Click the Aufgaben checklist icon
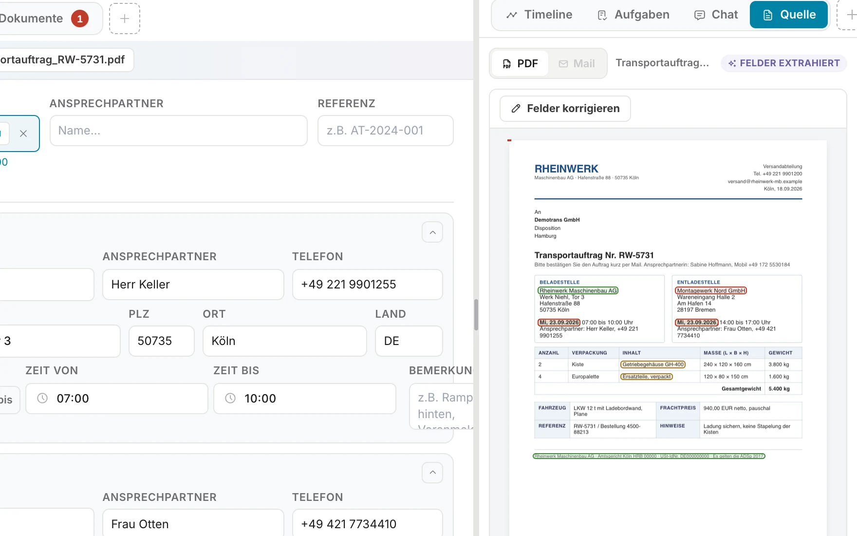Screen dimensions: 857x536 (x=602, y=15)
